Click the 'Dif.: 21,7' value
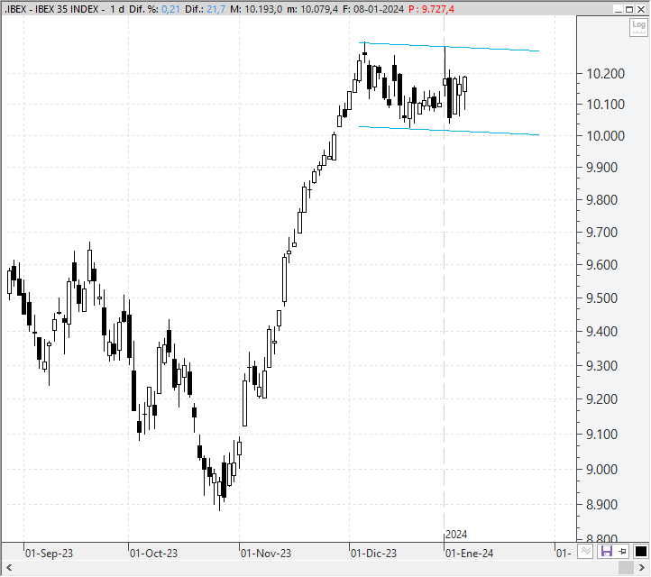This screenshot has width=651, height=577. pos(205,9)
